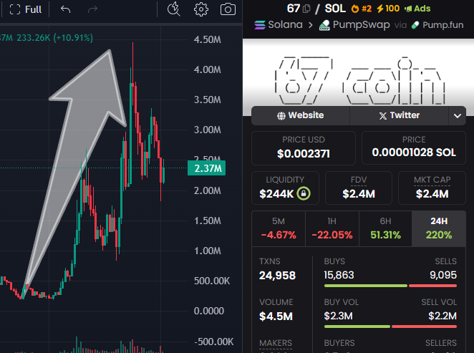
Task: Click the PRICE USD $0.002371 value
Action: pyautogui.click(x=304, y=154)
